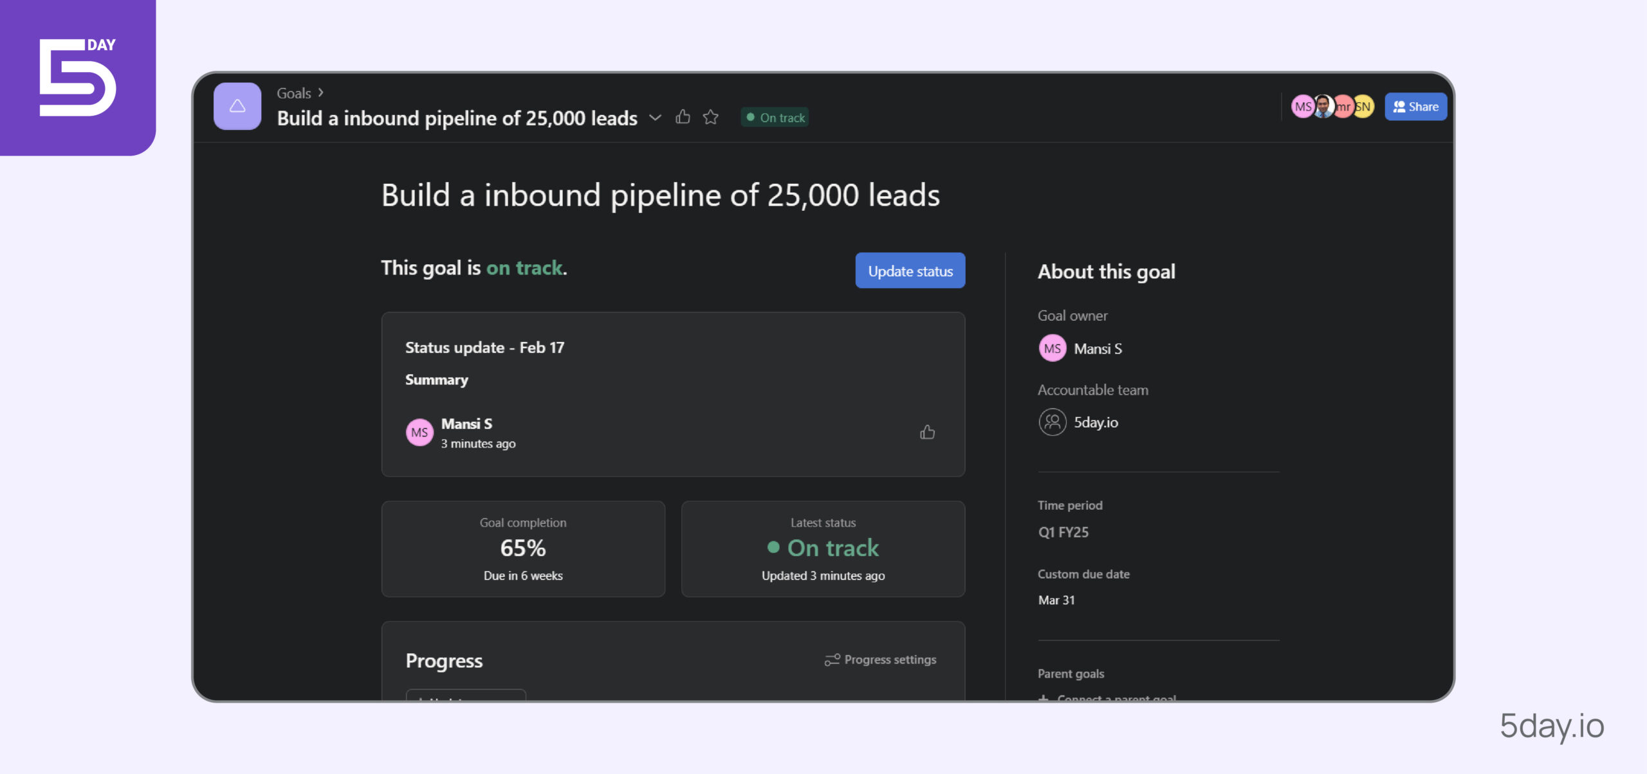Select the Goals breadcrumb menu item
1647x774 pixels.
click(294, 93)
